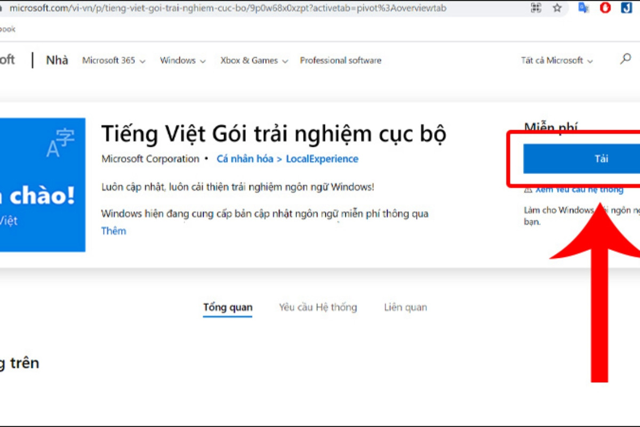Click the blue Tải download button

(581, 159)
